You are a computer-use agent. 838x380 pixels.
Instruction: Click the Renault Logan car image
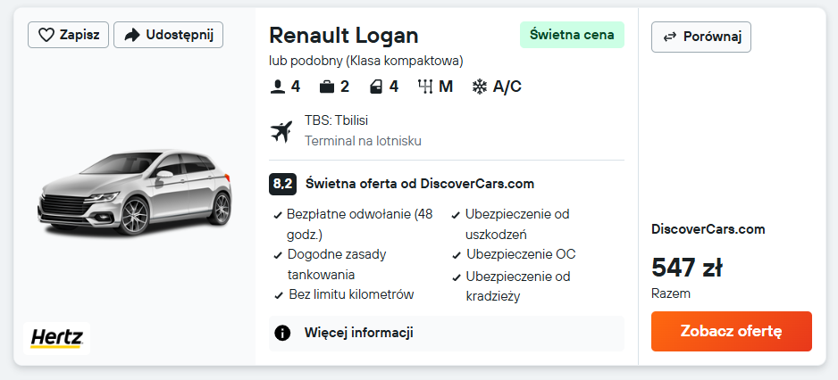[135, 194]
